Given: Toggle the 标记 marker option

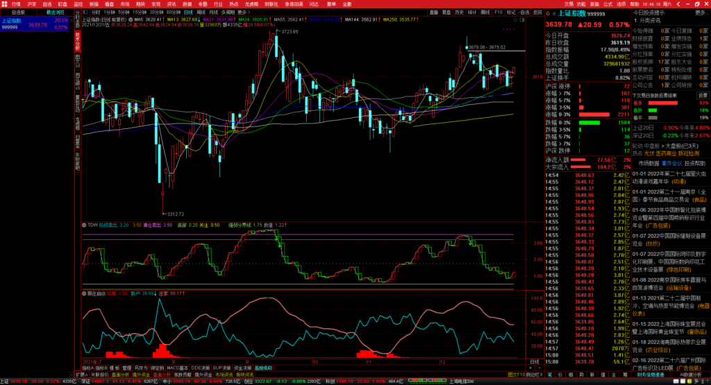Looking at the screenshot, I should [511, 12].
